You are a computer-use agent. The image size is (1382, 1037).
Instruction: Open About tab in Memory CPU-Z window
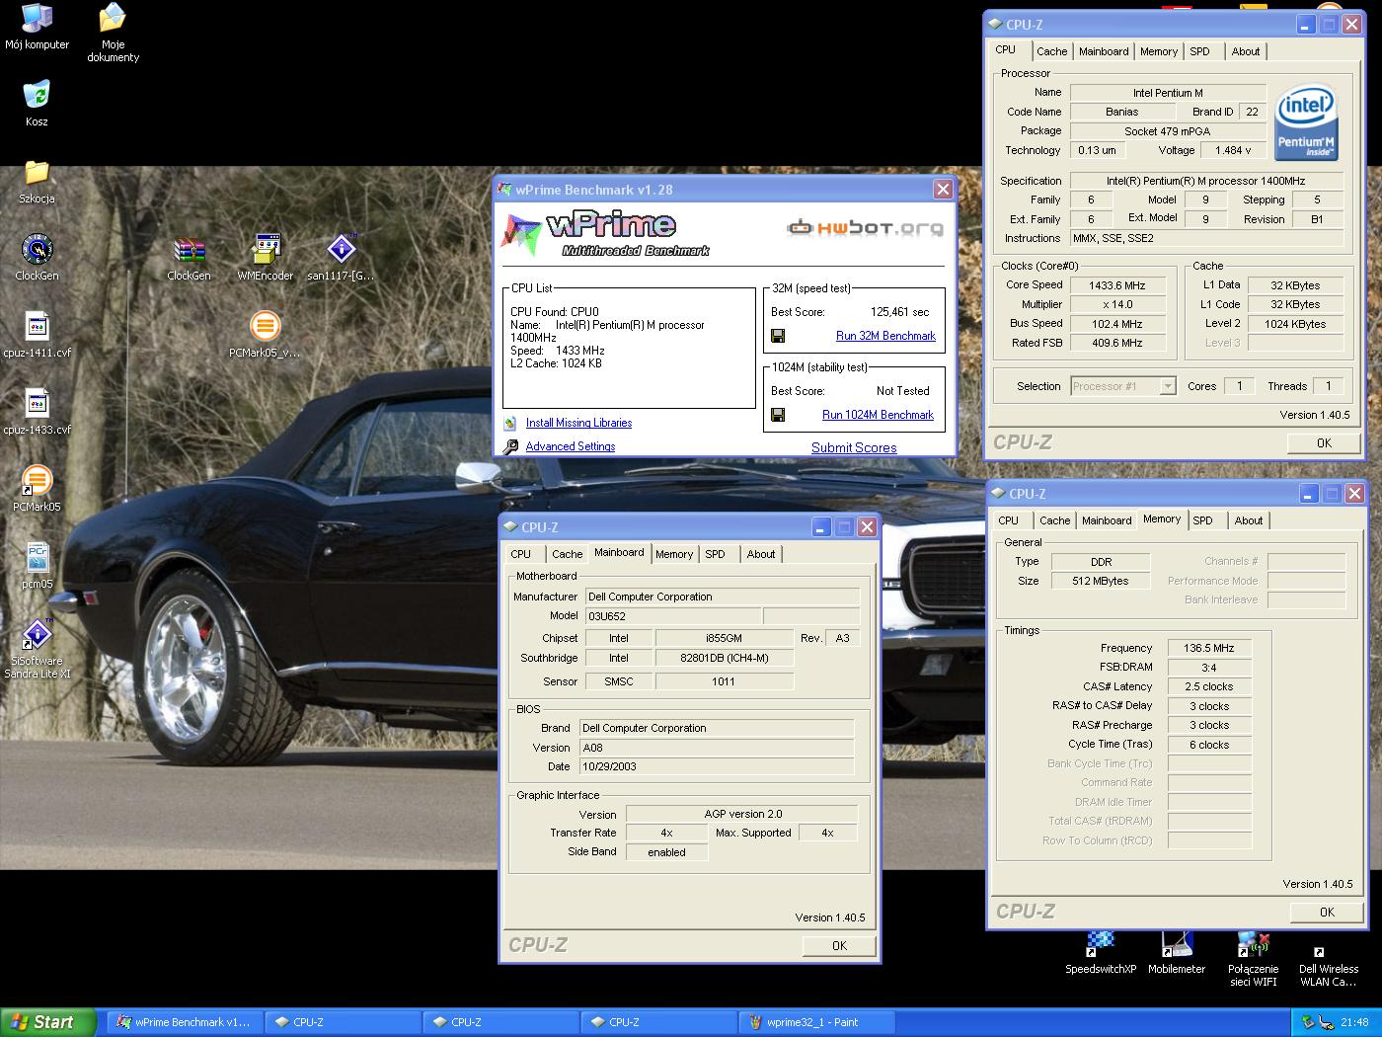click(x=1248, y=520)
